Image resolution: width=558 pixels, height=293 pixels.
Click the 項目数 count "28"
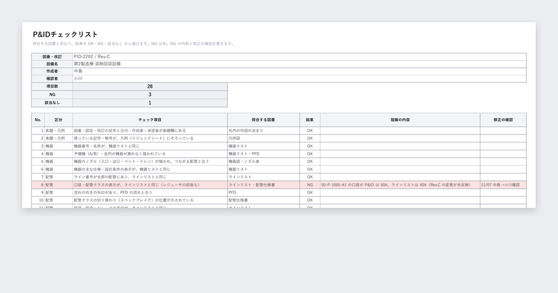tap(150, 87)
